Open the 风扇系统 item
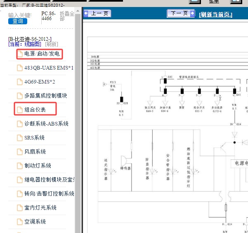This screenshot has width=248, height=233. 35,151
